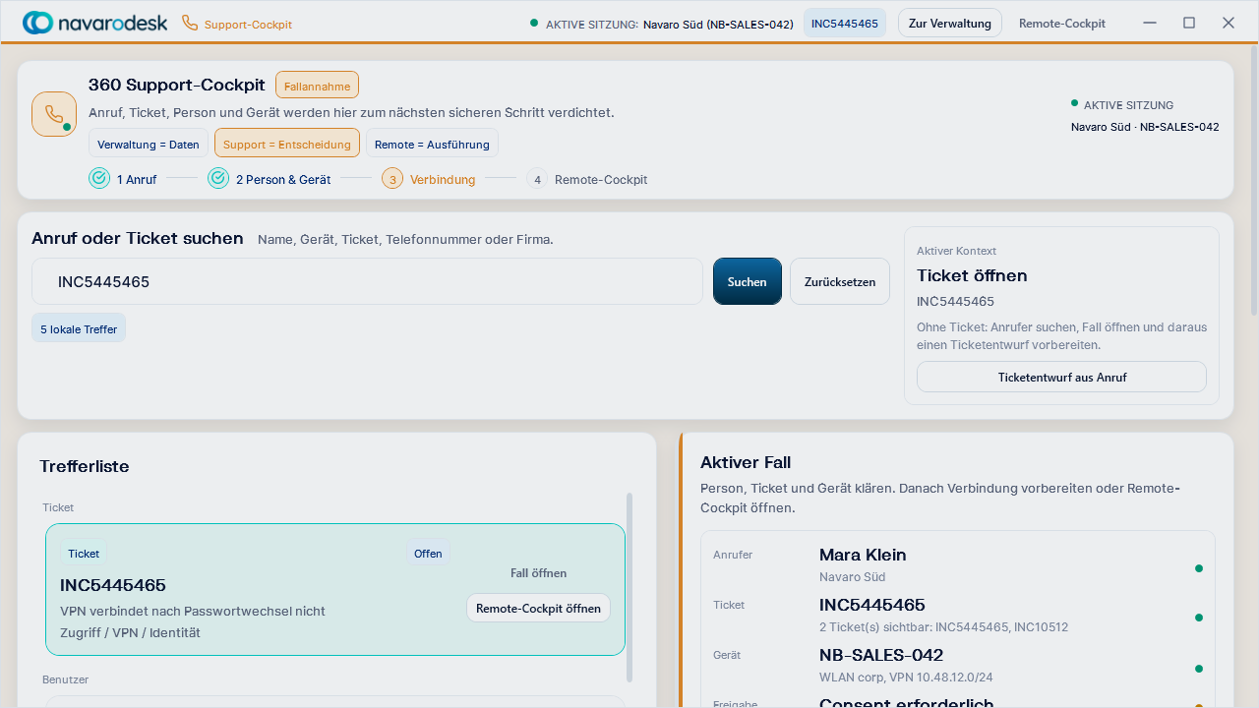Image resolution: width=1259 pixels, height=708 pixels.
Task: Click the Zur Verwaltung button
Action: point(949,23)
